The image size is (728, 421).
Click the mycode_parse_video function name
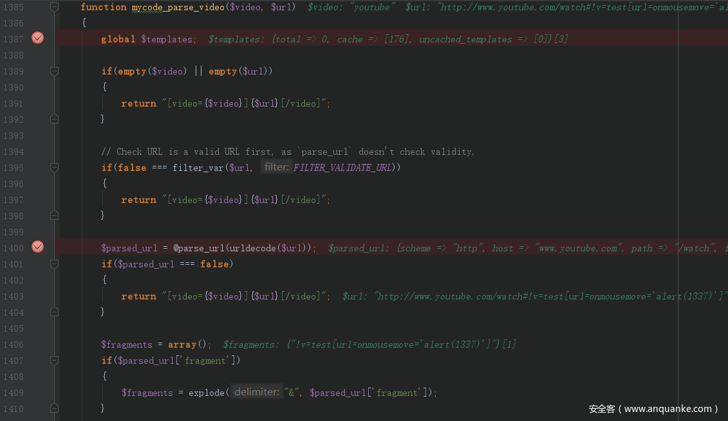point(178,7)
